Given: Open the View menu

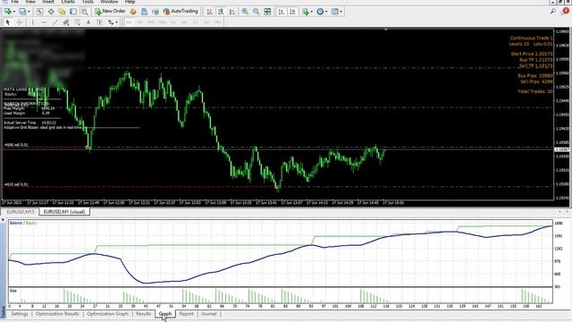Looking at the screenshot, I should (x=30, y=2).
